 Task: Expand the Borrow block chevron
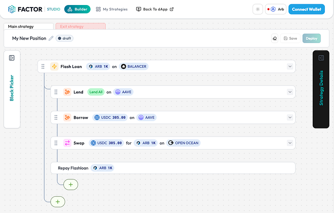click(x=290, y=117)
